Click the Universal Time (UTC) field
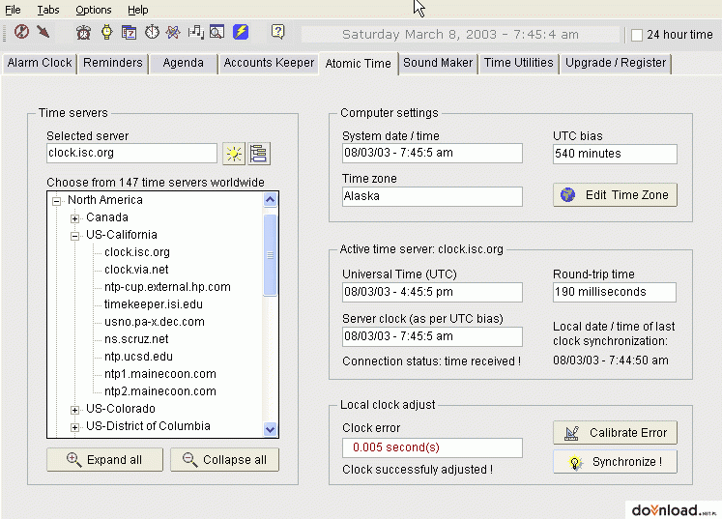The height and width of the screenshot is (519, 722). tap(432, 292)
